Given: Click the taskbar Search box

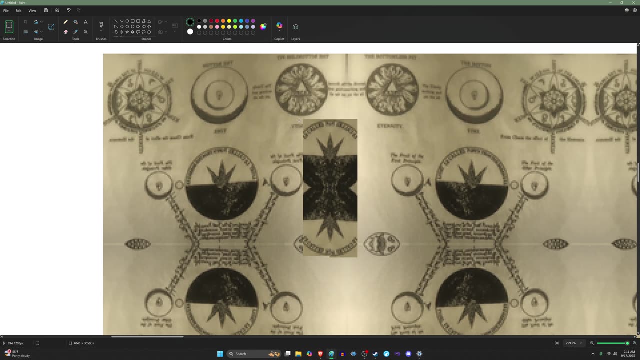Looking at the screenshot, I should pos(254,354).
